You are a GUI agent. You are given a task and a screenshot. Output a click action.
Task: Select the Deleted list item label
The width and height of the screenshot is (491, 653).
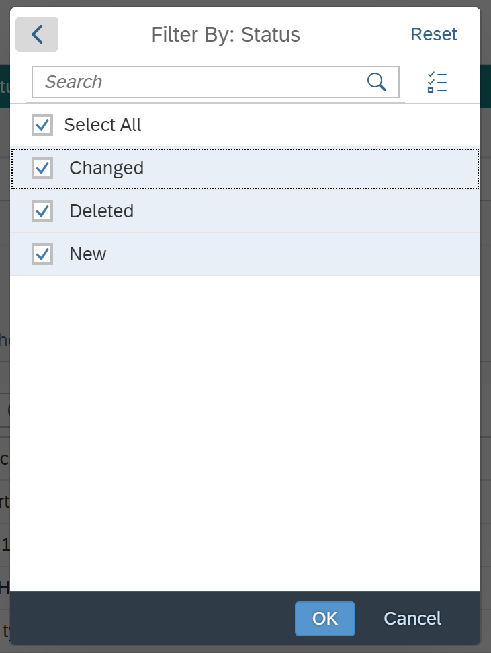tap(101, 211)
